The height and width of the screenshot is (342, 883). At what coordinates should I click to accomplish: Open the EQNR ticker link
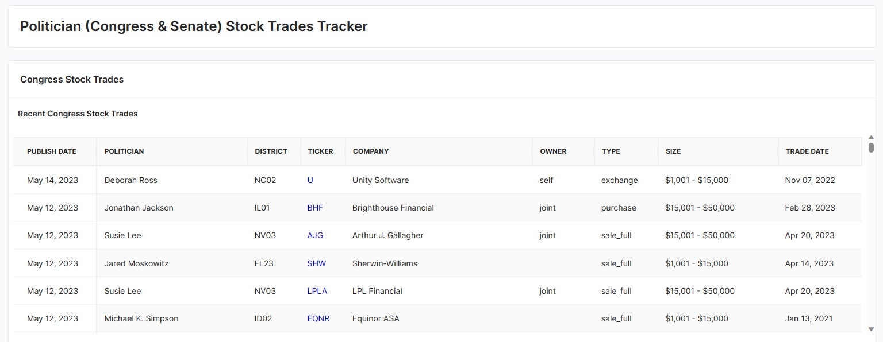point(318,318)
